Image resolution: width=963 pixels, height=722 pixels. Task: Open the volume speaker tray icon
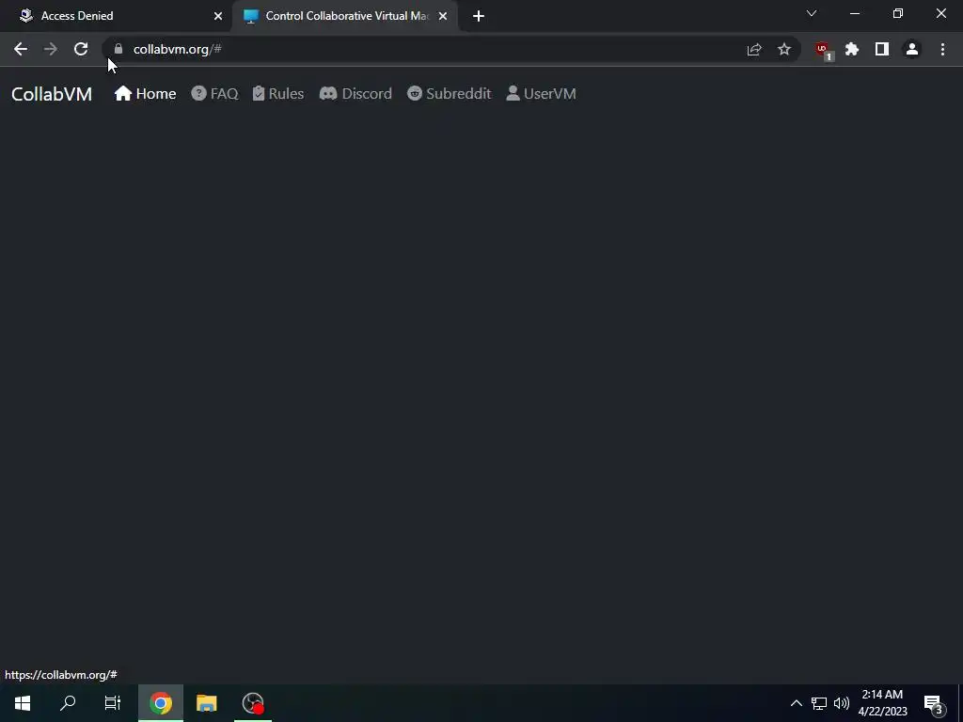tap(842, 703)
